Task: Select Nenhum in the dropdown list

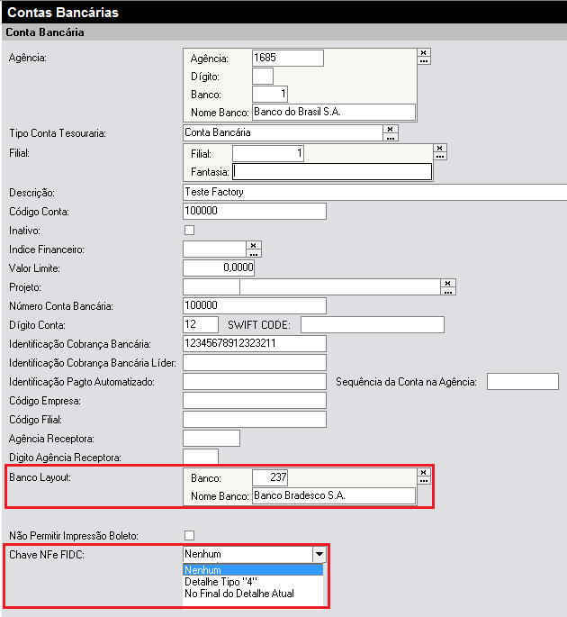Action: 253,570
